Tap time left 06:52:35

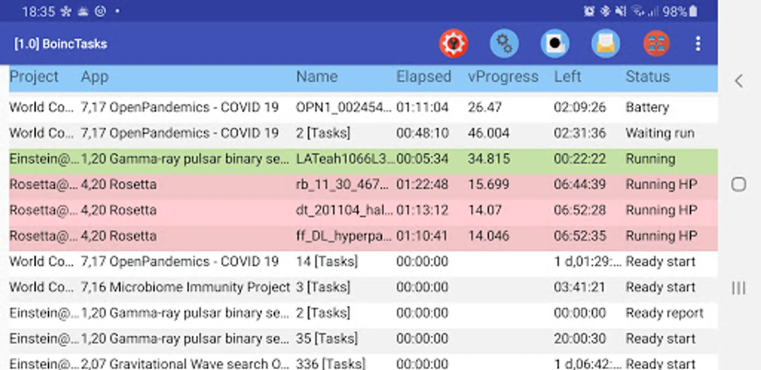[580, 236]
